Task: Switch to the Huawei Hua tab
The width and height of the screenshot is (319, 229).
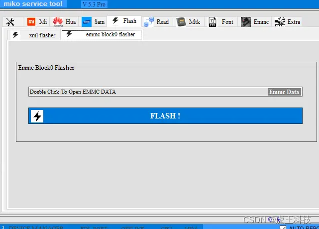Action: coord(64,22)
